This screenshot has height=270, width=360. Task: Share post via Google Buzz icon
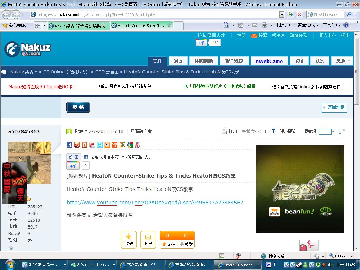130,145
